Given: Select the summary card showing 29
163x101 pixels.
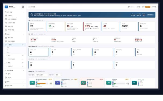Looking at the screenshot, I should click(x=37, y=26).
